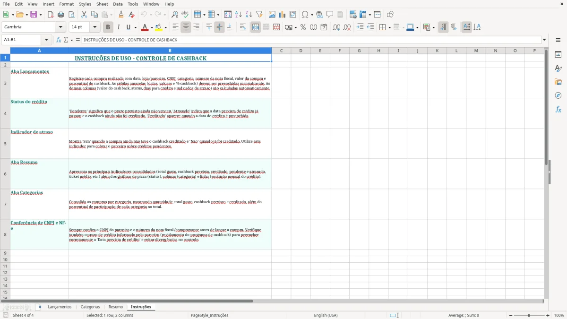This screenshot has height=319, width=567.
Task: Insert Comment speech bubble icon
Action: point(330,15)
